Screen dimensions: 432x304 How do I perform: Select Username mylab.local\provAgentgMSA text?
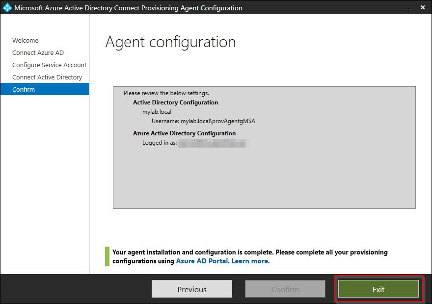203,121
